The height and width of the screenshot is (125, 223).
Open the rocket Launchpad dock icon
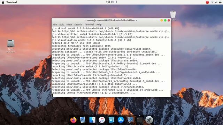[149, 120]
